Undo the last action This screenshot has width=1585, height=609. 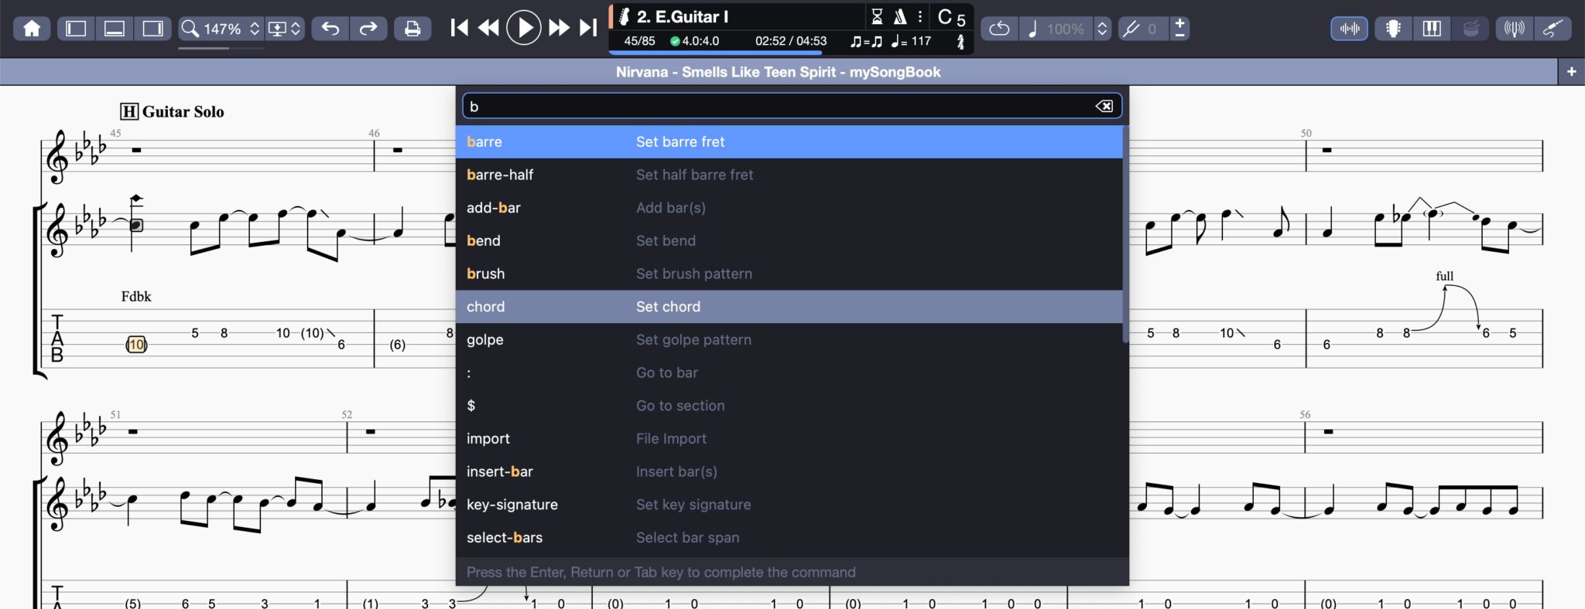[x=330, y=29]
